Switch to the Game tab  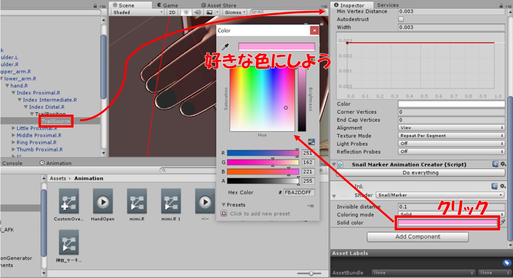point(167,5)
